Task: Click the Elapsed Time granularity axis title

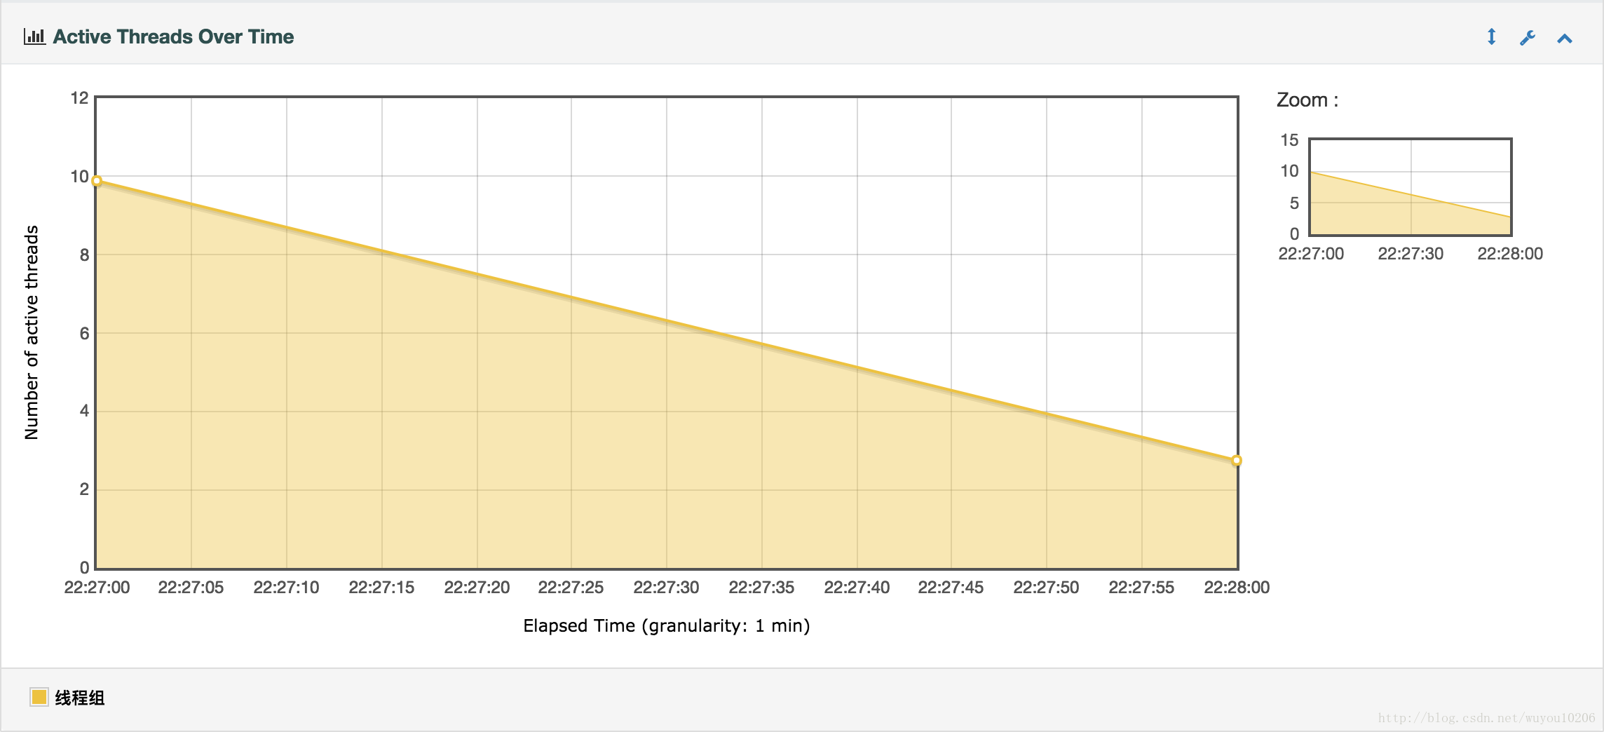Action: tap(667, 625)
